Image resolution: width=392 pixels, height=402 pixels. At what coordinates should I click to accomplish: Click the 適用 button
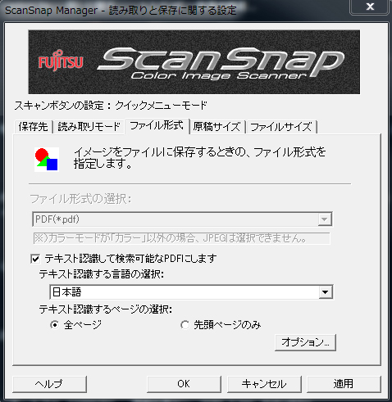(344, 384)
